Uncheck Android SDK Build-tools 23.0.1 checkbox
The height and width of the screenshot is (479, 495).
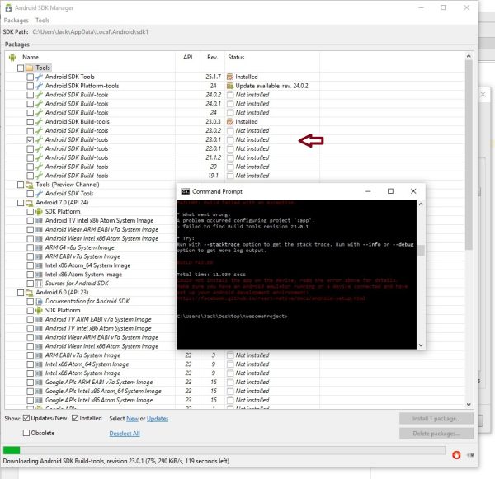(30, 139)
